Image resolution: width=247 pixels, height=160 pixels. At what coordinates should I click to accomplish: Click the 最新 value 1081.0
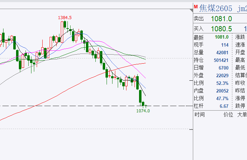tap(221, 37)
